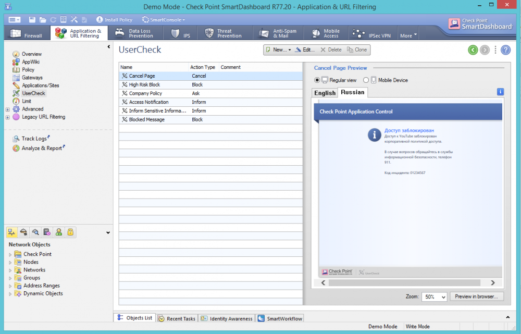The width and height of the screenshot is (521, 334).
Task: Select the Company Policy row
Action: (x=210, y=93)
